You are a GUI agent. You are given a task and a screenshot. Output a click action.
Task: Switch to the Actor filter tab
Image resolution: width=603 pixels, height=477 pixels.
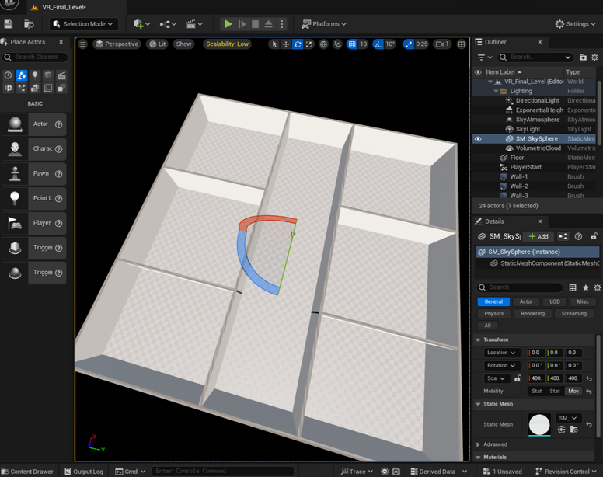pyautogui.click(x=526, y=301)
